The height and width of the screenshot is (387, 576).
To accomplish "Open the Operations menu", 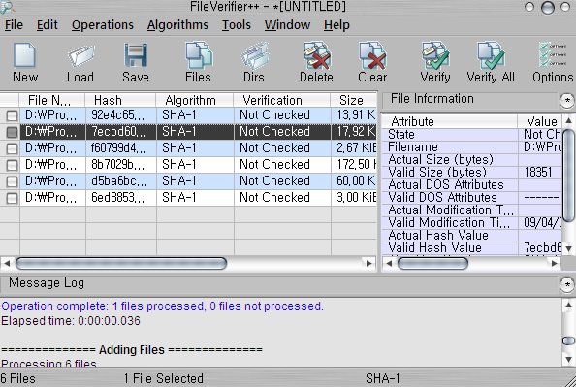I will 103,25.
